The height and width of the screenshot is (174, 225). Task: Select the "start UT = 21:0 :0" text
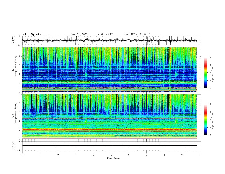[137, 34]
